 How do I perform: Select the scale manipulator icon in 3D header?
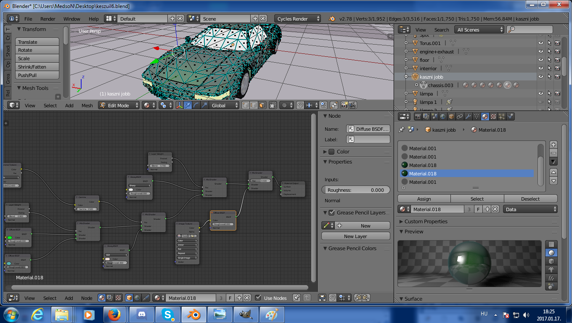point(205,105)
